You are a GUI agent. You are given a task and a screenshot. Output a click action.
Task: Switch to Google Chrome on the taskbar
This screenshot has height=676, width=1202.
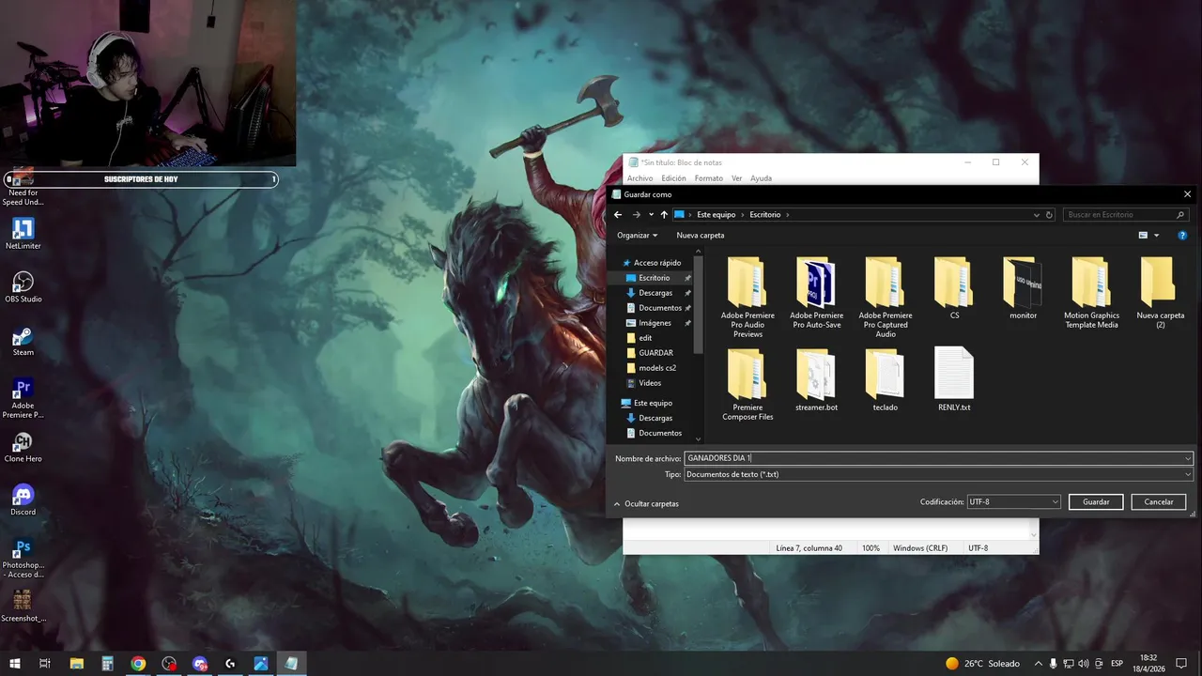point(138,664)
